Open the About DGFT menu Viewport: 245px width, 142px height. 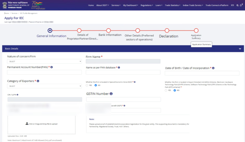point(103,5)
